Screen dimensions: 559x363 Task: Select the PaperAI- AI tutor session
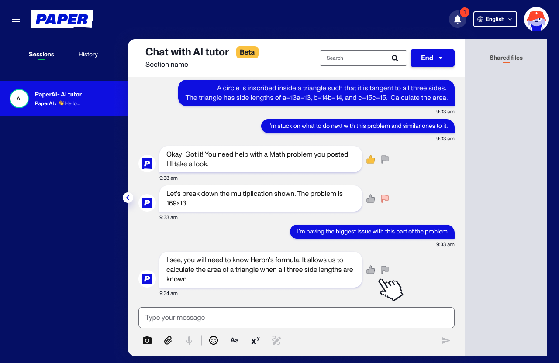pos(64,99)
